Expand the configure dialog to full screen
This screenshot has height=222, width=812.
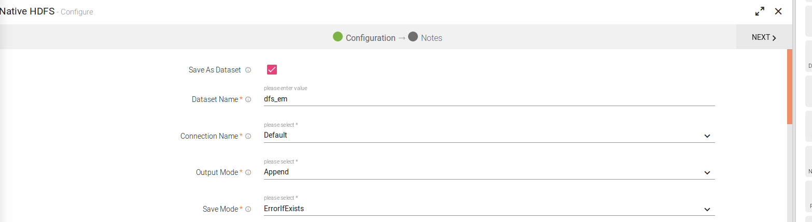pyautogui.click(x=760, y=11)
